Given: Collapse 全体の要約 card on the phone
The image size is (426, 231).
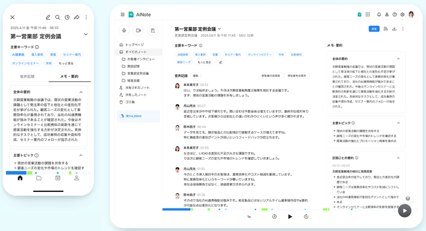Looking at the screenshot, I should (81, 92).
